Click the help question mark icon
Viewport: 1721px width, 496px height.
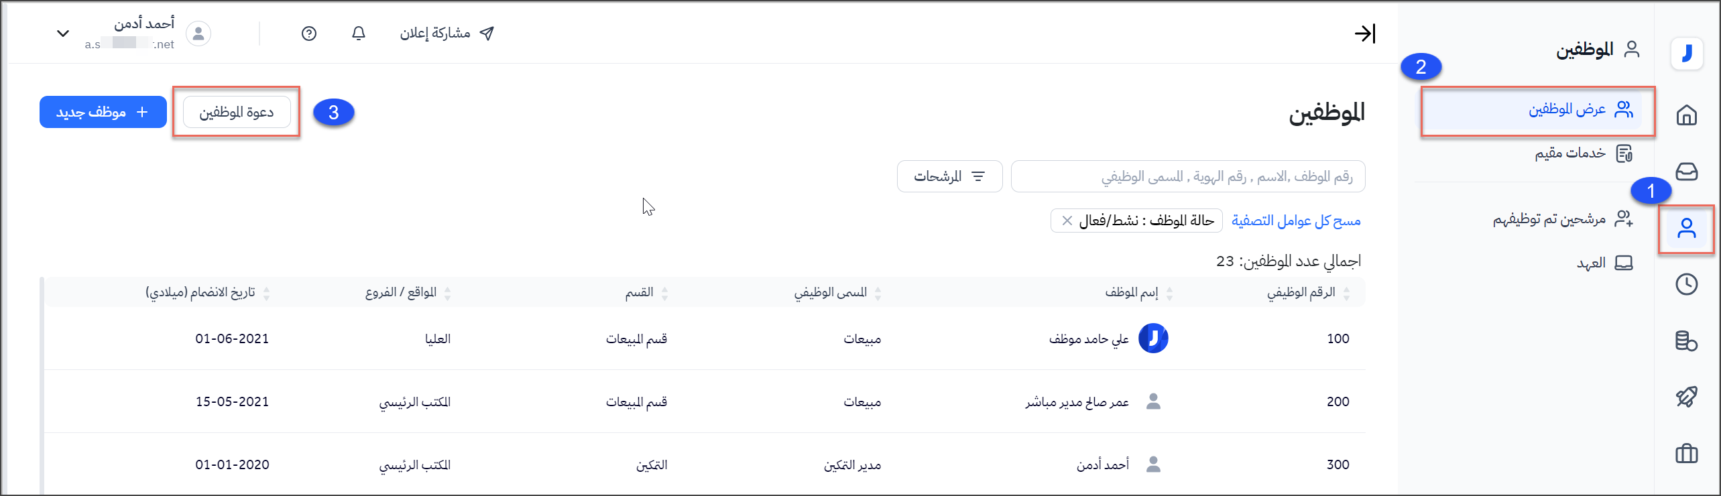(309, 34)
